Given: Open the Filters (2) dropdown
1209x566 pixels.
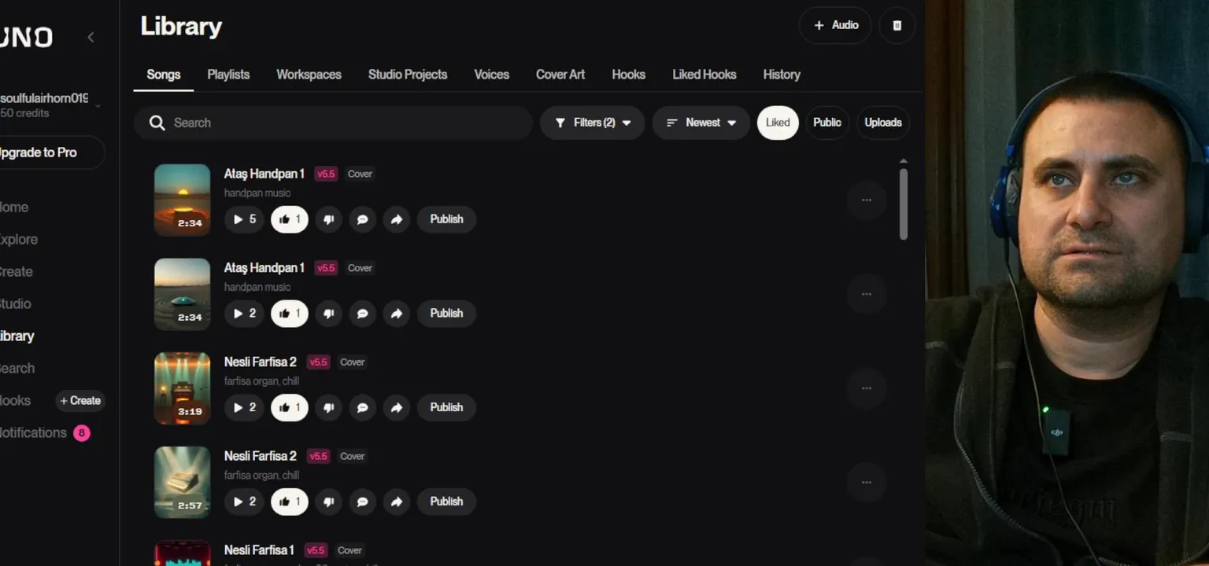Looking at the screenshot, I should (592, 123).
